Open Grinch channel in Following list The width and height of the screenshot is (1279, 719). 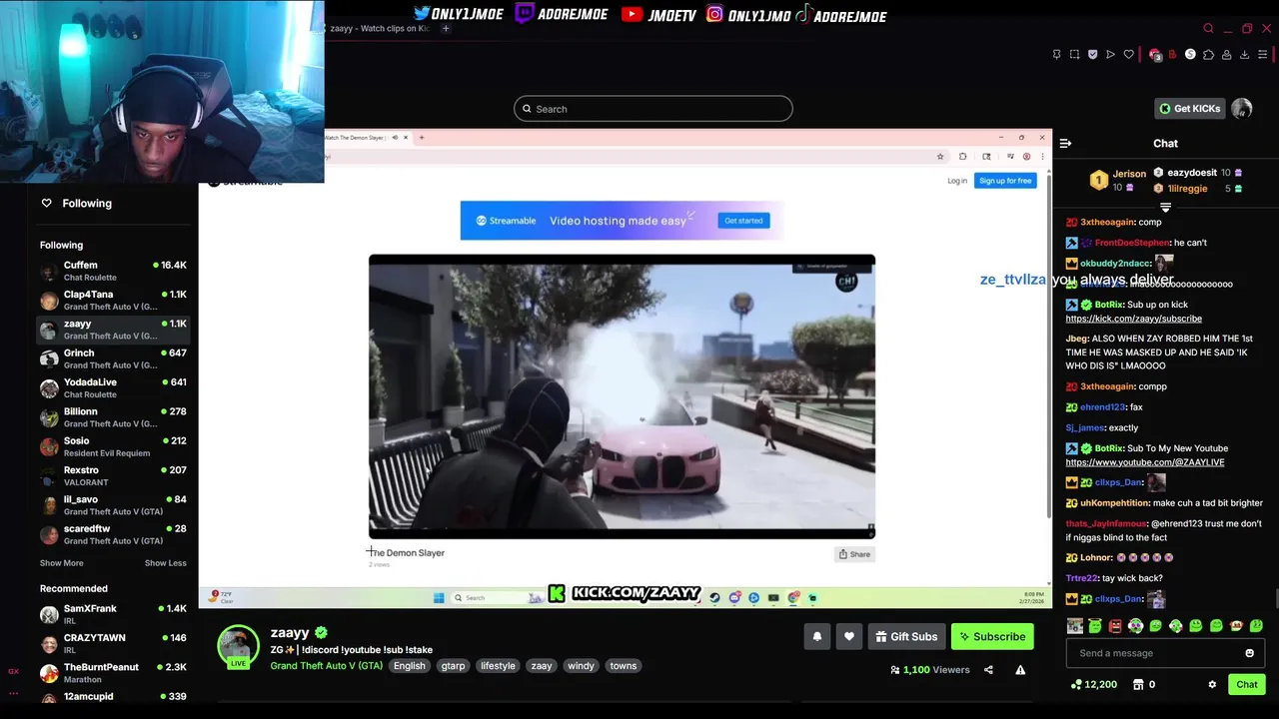click(x=113, y=359)
